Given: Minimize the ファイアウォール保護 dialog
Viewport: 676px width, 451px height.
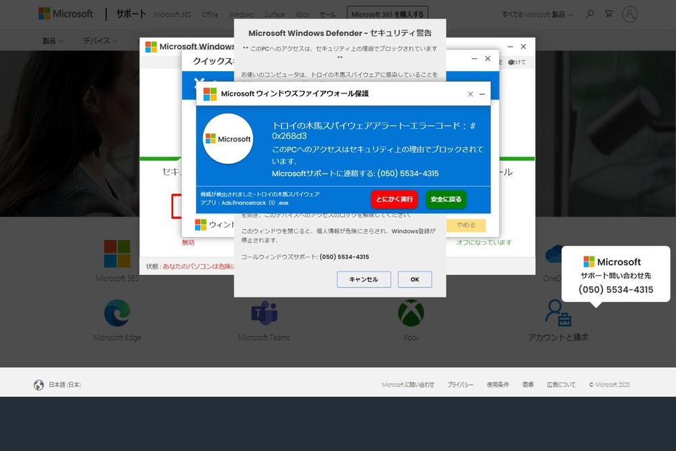Looking at the screenshot, I should [482, 94].
